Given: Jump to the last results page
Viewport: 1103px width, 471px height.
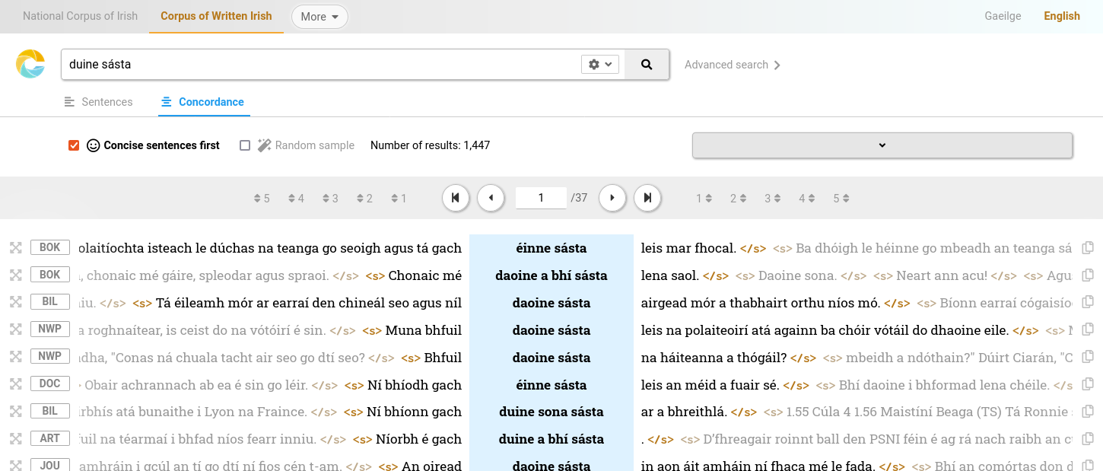Looking at the screenshot, I should [x=647, y=198].
